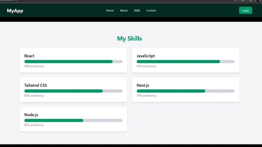262x147 pixels.
Task: Click the Login button
Action: tap(245, 10)
